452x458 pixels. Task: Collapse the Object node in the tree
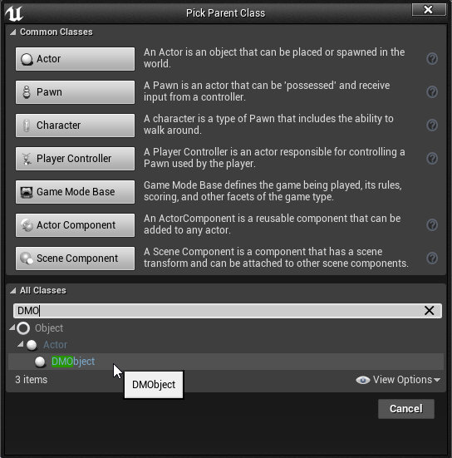pyautogui.click(x=12, y=327)
